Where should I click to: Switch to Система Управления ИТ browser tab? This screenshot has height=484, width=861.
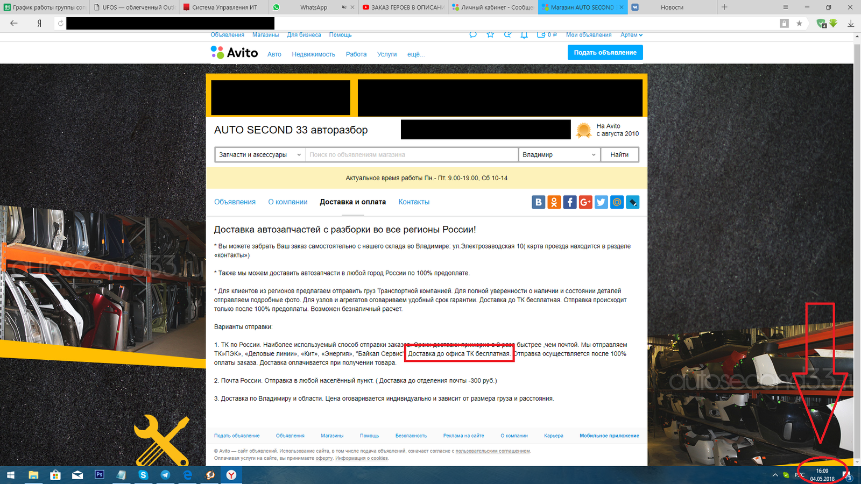[x=224, y=7]
